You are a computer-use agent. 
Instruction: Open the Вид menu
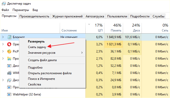click(x=35, y=10)
